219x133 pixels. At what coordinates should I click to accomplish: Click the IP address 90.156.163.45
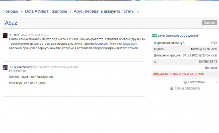[x=208, y=62]
